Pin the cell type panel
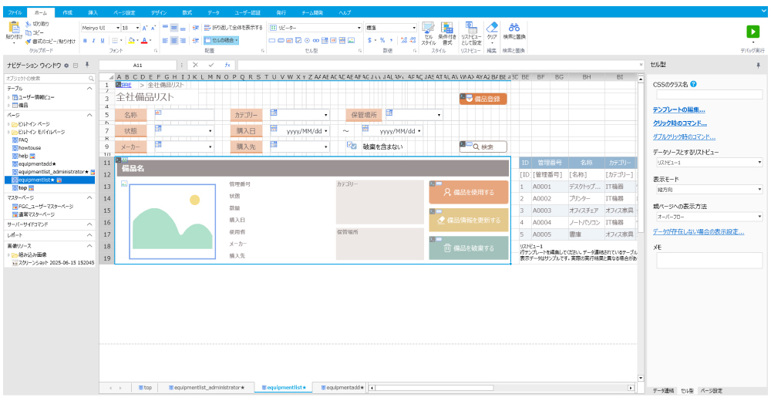This screenshot has height=401, width=771. click(x=758, y=66)
